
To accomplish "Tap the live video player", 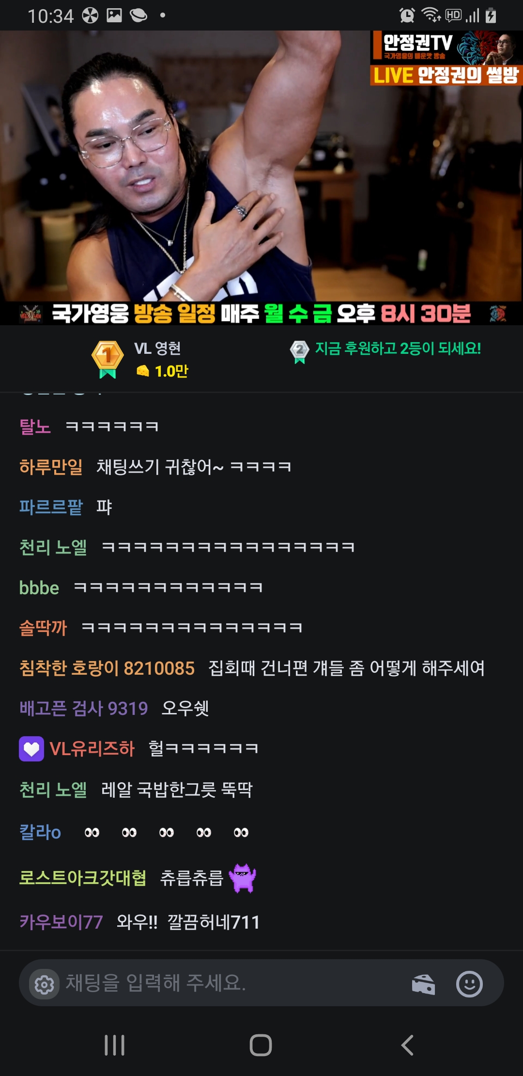I will pos(261,177).
